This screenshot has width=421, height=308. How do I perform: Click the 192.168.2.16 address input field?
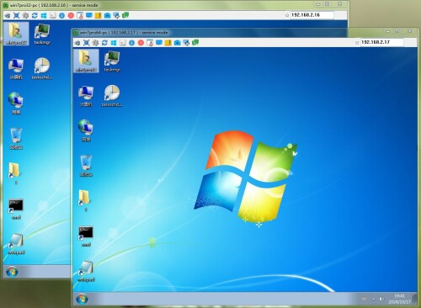click(312, 15)
